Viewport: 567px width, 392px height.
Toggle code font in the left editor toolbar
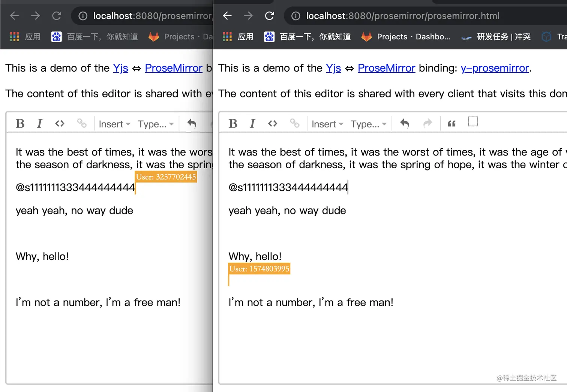[60, 124]
